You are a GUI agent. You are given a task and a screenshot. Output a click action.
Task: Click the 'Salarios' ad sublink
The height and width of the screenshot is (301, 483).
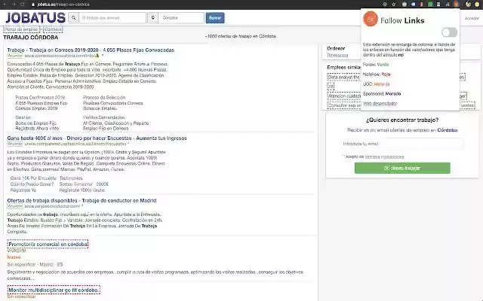click(23, 117)
